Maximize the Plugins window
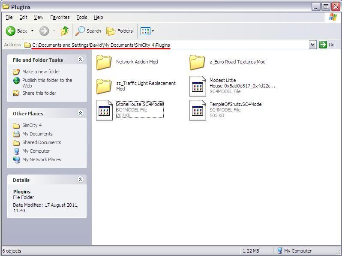The image size is (342, 256). (326, 7)
